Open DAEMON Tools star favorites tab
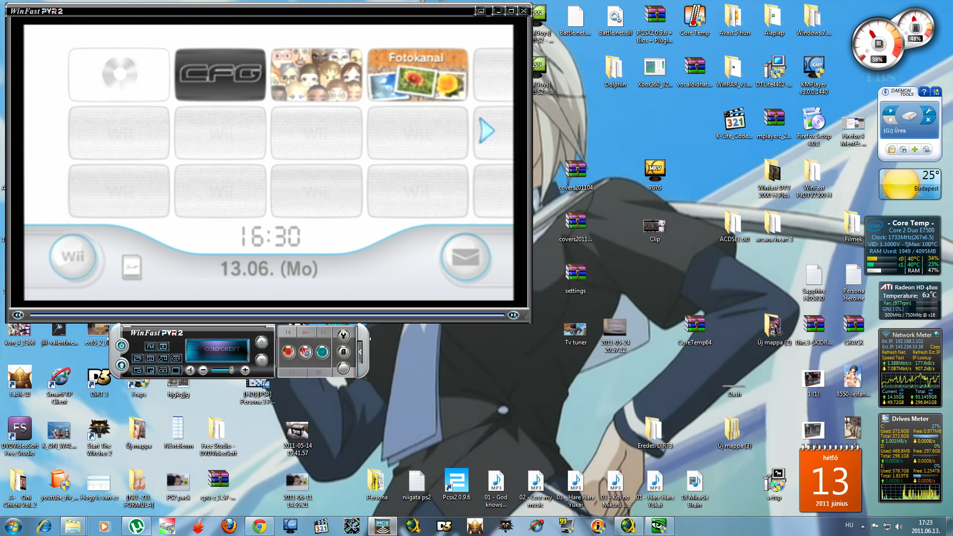The height and width of the screenshot is (536, 953). tap(936, 92)
